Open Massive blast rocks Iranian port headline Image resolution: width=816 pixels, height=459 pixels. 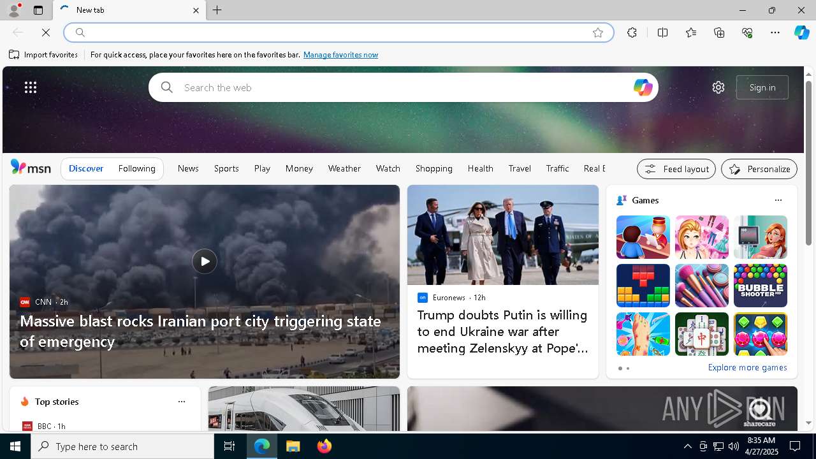tap(200, 331)
